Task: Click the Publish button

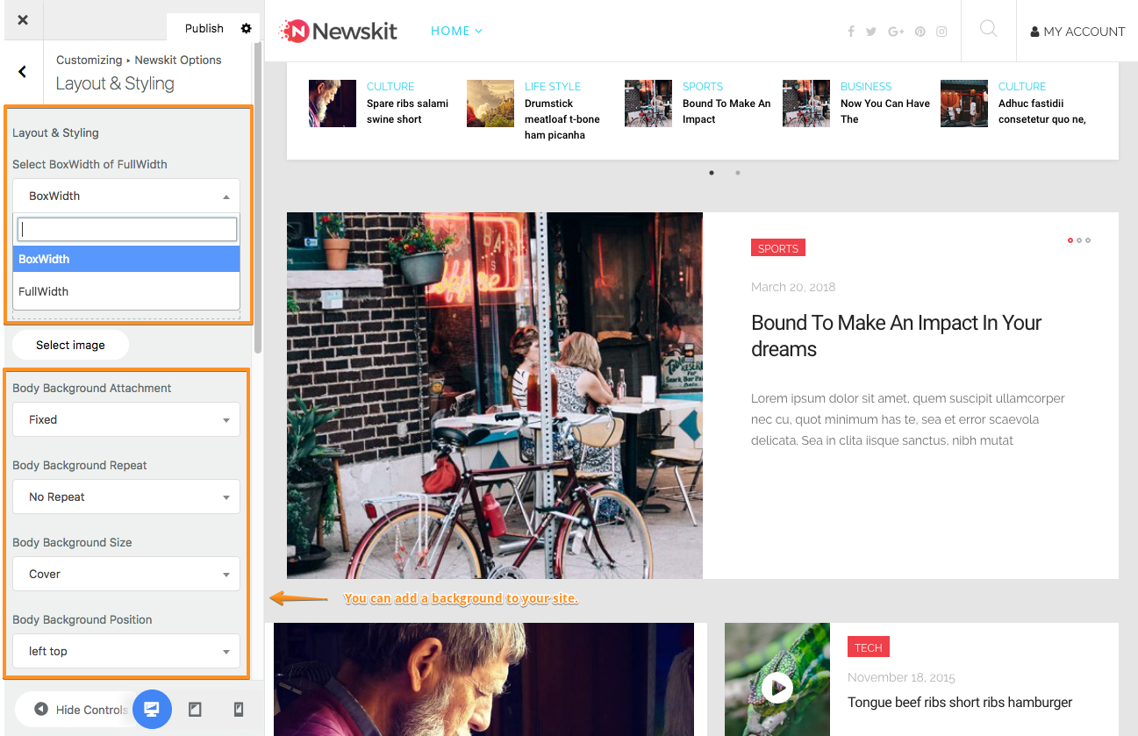Action: coord(204,28)
